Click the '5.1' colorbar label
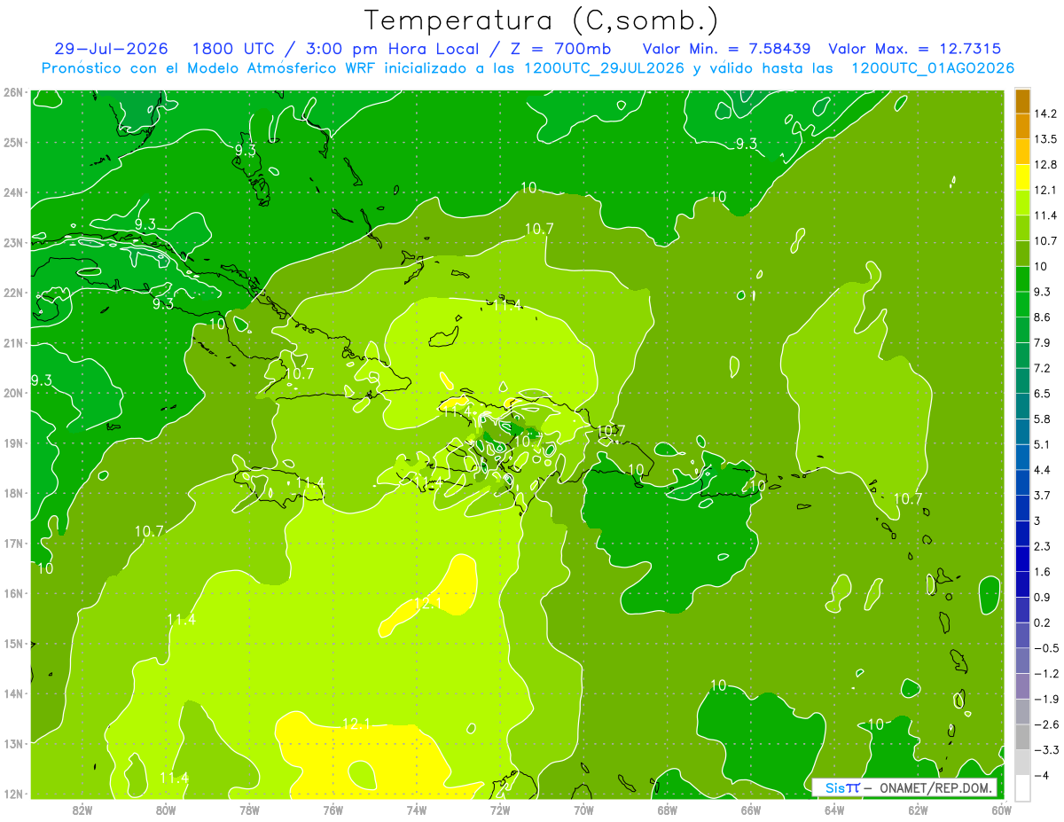The image size is (1064, 822). (x=1043, y=444)
